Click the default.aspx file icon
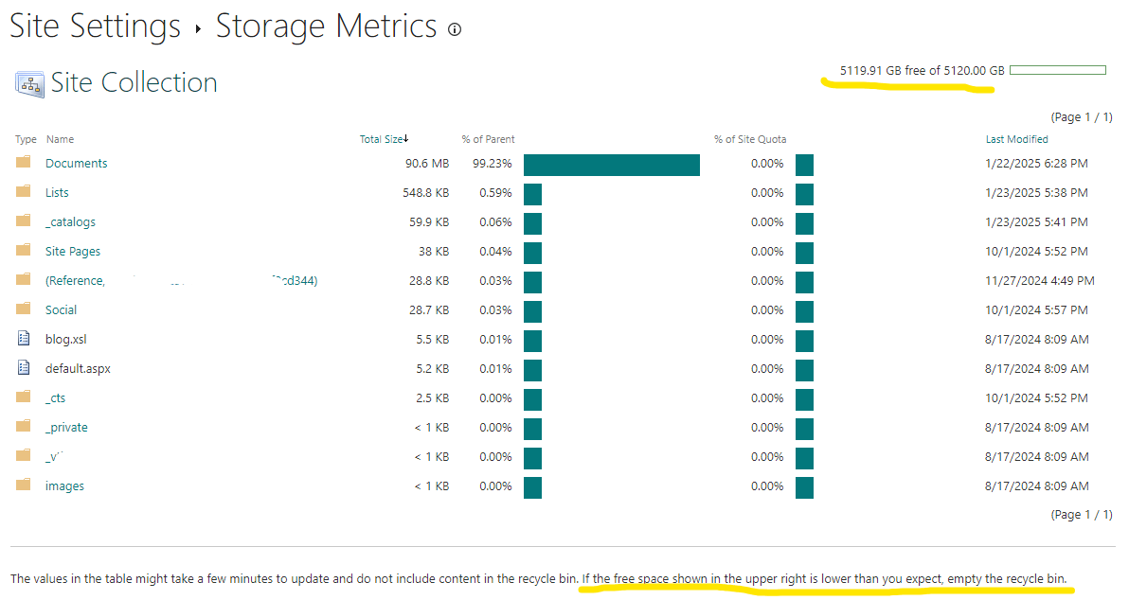 (x=24, y=367)
